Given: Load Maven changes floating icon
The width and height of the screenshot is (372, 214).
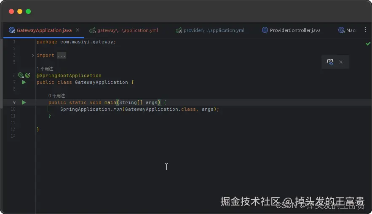Looking at the screenshot, I should [x=330, y=62].
